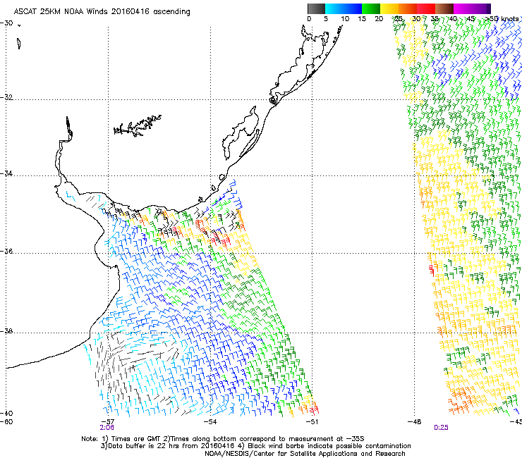Click the small island outline below the "-30" label

tap(19, 44)
